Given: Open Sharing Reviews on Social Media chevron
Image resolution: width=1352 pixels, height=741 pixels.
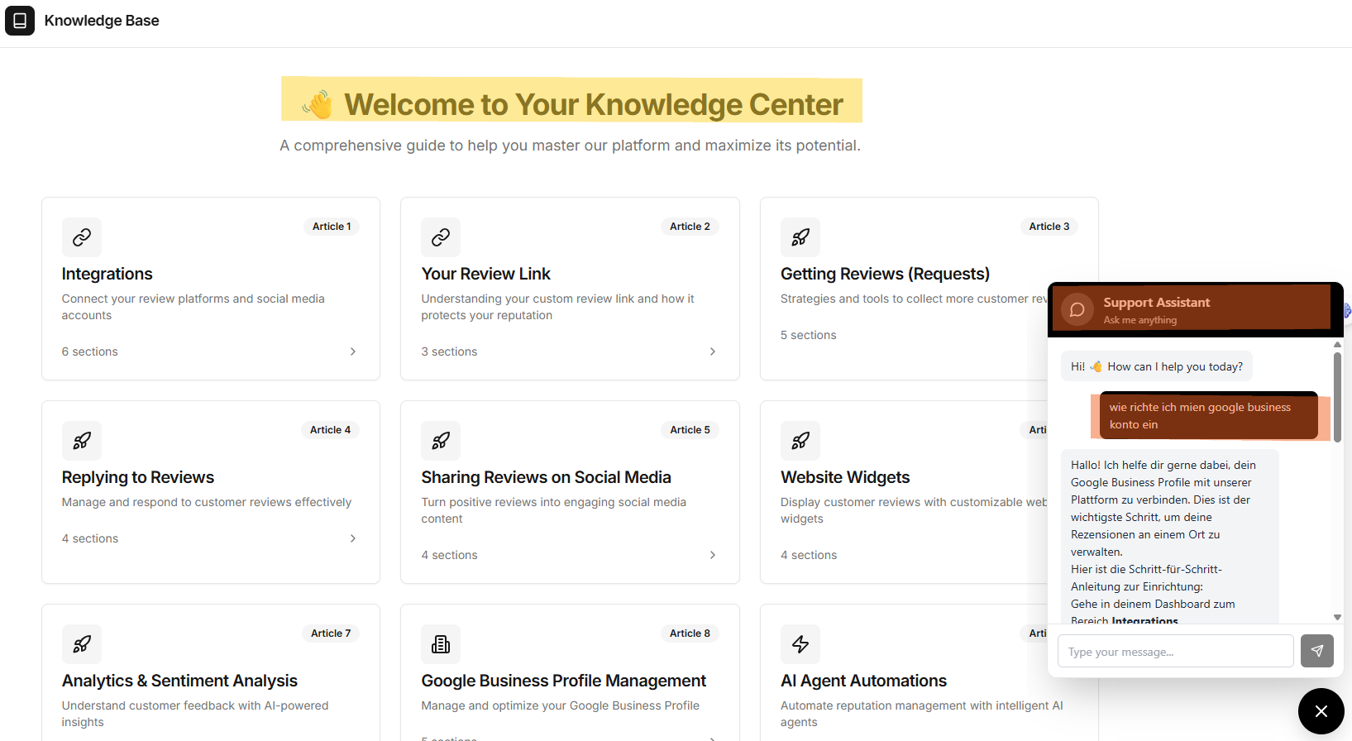Looking at the screenshot, I should pyautogui.click(x=712, y=555).
